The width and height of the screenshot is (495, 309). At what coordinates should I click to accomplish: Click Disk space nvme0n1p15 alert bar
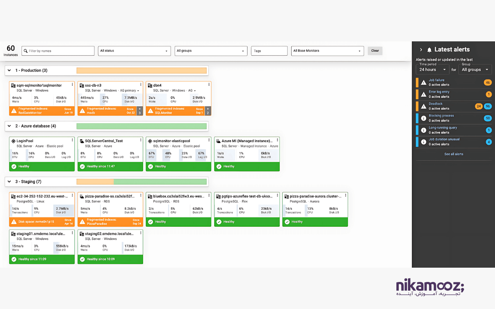(x=42, y=222)
